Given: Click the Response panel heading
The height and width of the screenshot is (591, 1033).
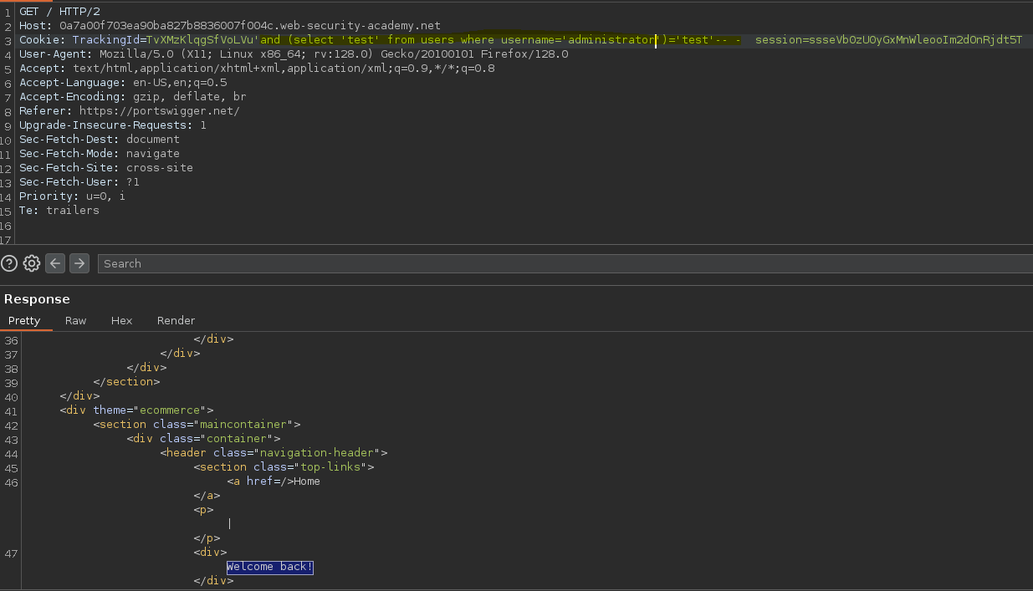Looking at the screenshot, I should click(37, 299).
